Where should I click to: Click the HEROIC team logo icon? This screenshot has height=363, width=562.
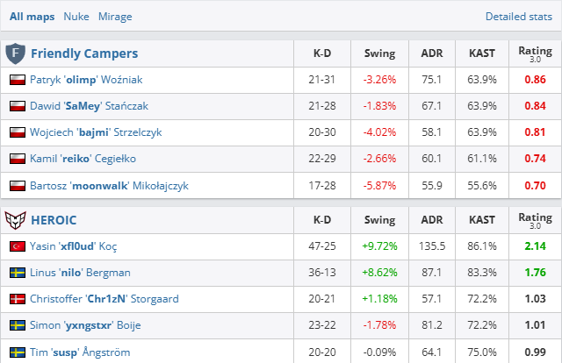point(15,219)
